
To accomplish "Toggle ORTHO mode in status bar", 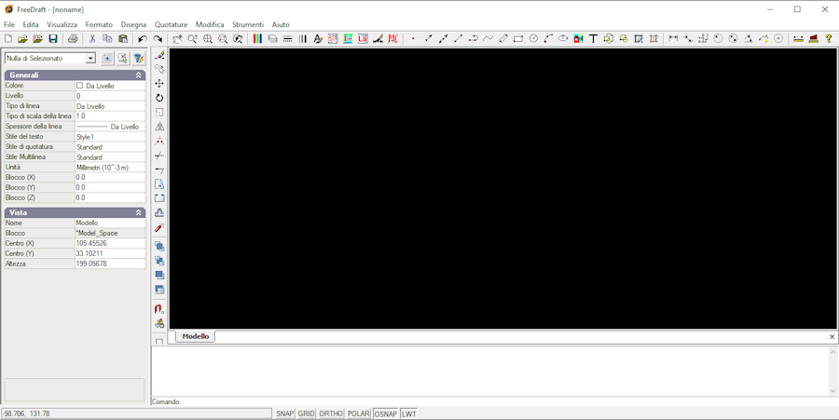I will tap(331, 413).
